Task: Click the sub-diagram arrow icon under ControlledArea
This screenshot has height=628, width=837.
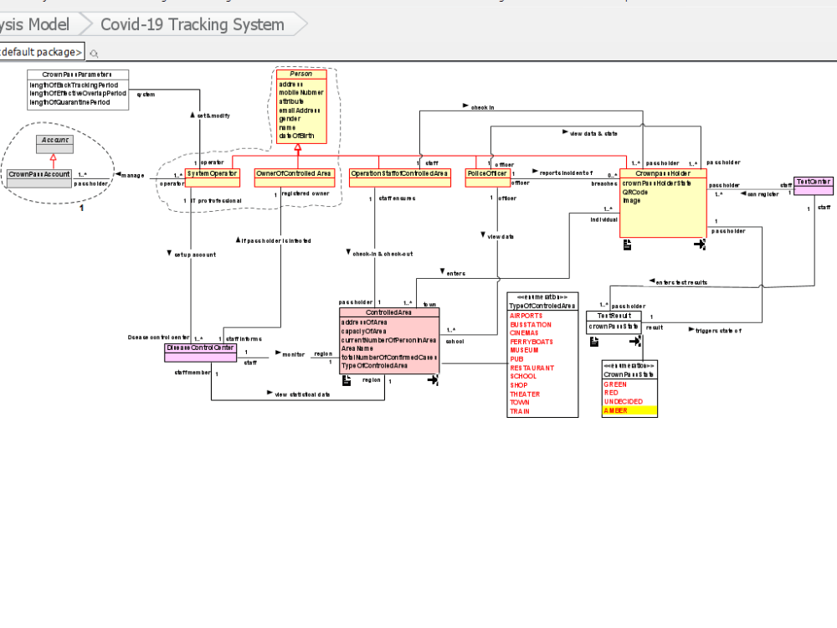Action: (x=434, y=379)
